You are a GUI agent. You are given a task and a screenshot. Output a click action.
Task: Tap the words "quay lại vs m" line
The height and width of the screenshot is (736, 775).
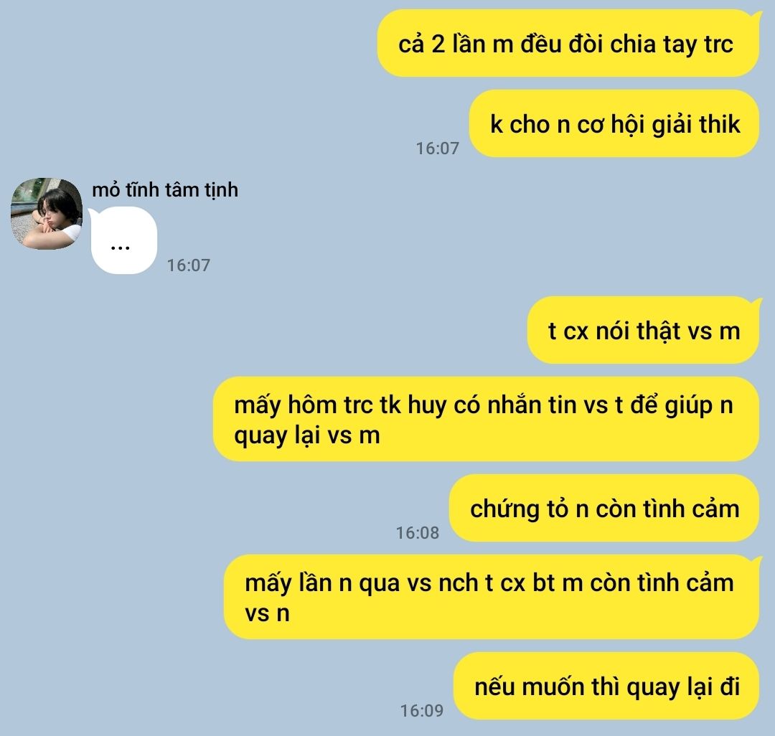[307, 436]
